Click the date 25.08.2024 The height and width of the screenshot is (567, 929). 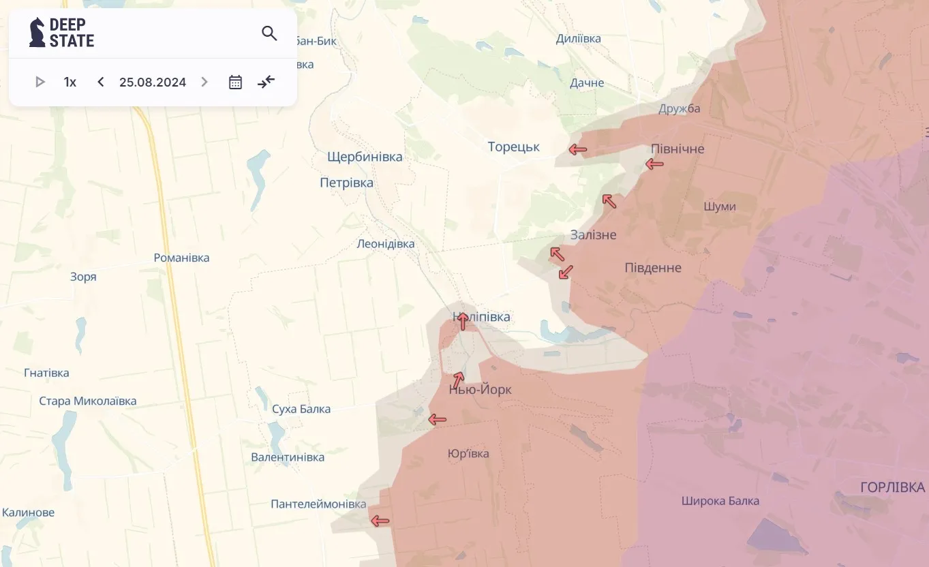pyautogui.click(x=153, y=82)
